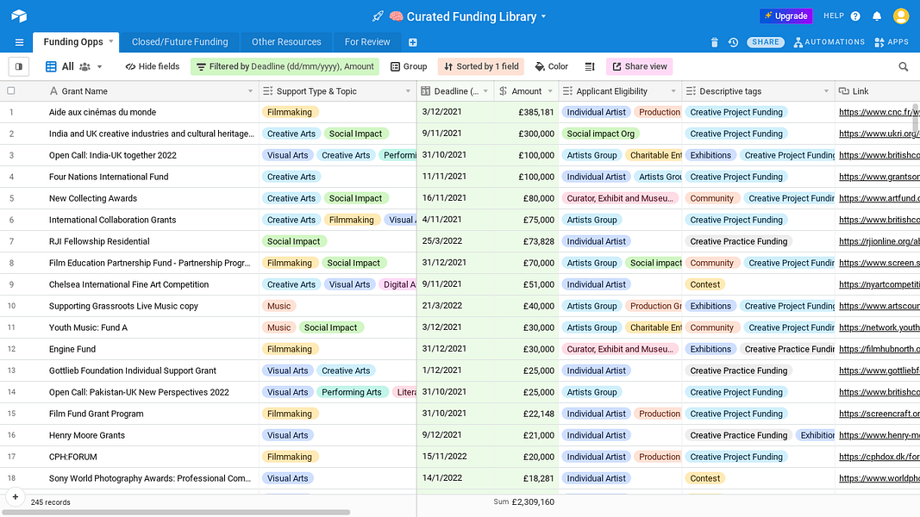Click the notifications bell icon

tap(876, 16)
